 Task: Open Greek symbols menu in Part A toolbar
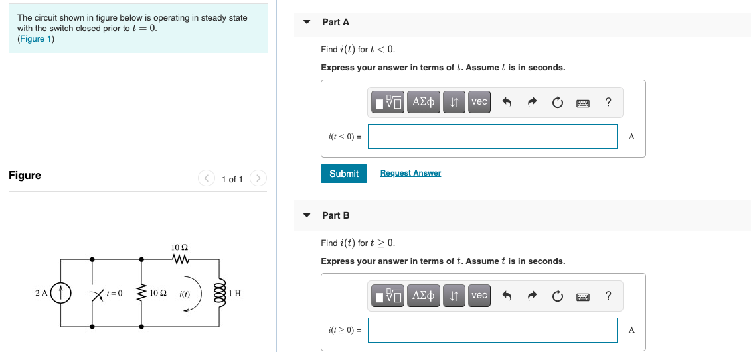[x=424, y=102]
